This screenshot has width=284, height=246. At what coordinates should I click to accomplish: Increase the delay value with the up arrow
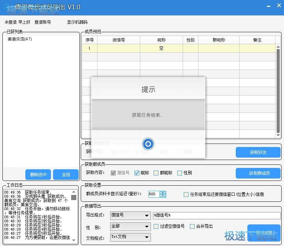coord(163,192)
